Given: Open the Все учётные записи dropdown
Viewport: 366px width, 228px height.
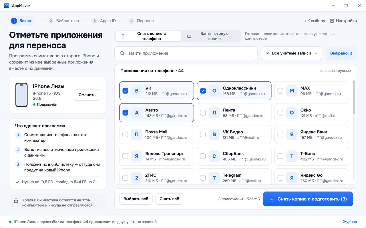Looking at the screenshot, I should (291, 53).
